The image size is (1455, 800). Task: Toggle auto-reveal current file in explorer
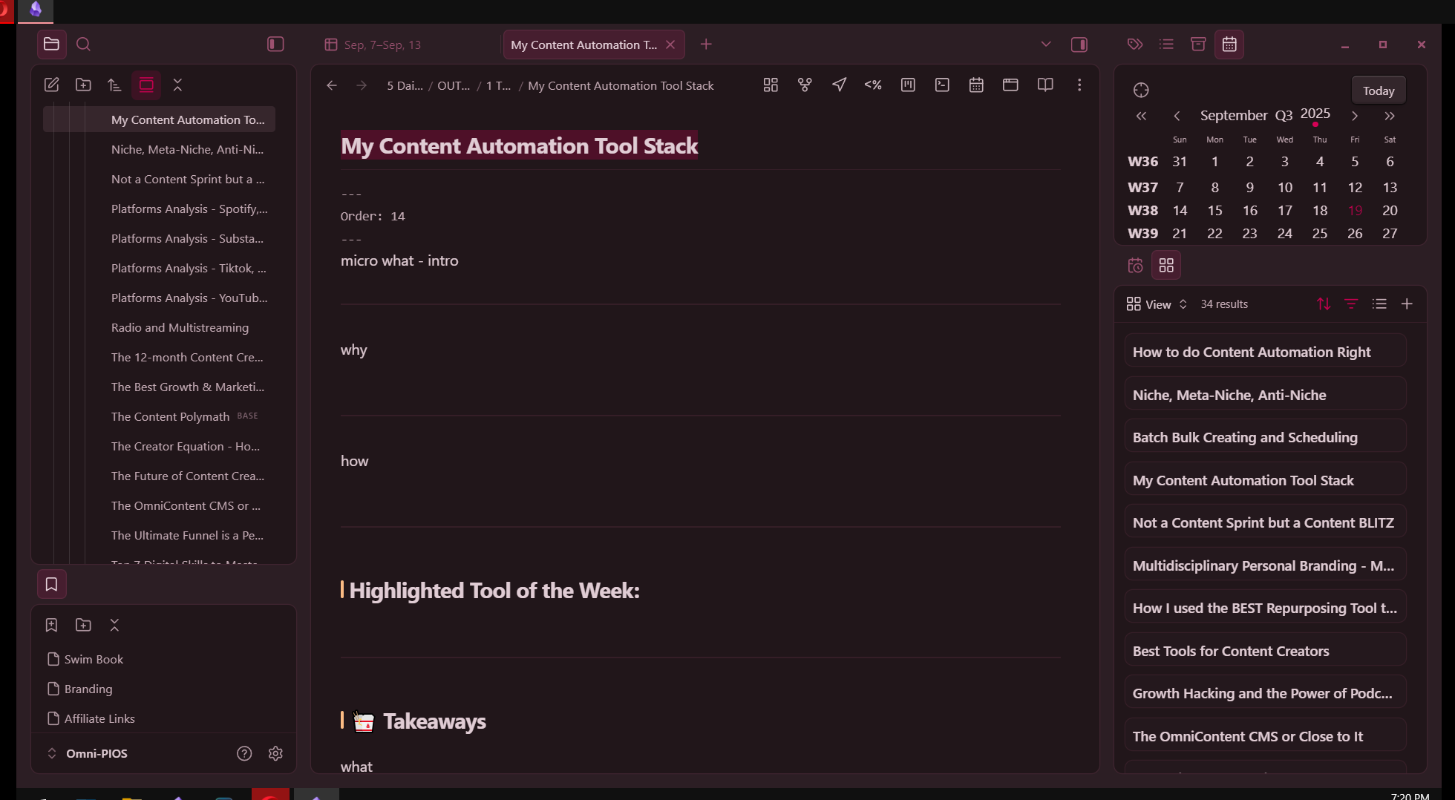(146, 85)
